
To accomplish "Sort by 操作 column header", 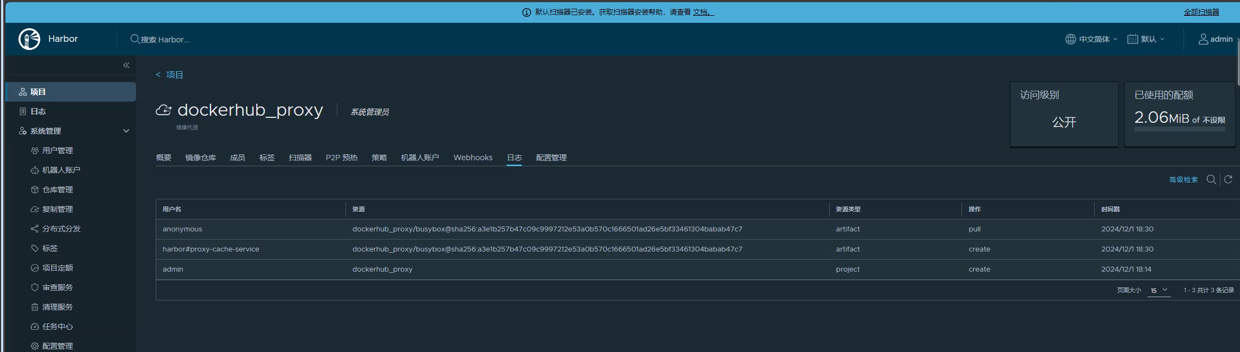I will tap(974, 209).
